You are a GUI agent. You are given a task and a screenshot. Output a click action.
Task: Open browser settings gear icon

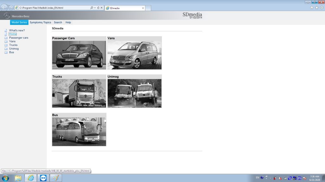coord(322,8)
